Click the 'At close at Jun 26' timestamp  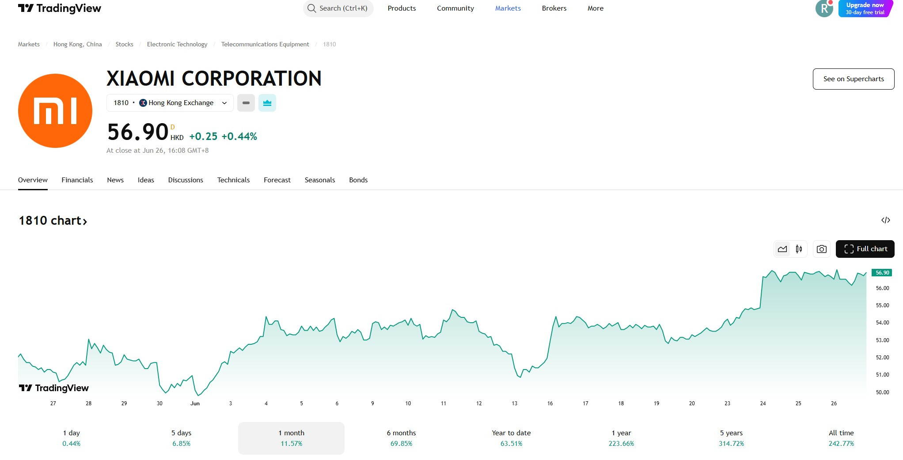pyautogui.click(x=158, y=151)
